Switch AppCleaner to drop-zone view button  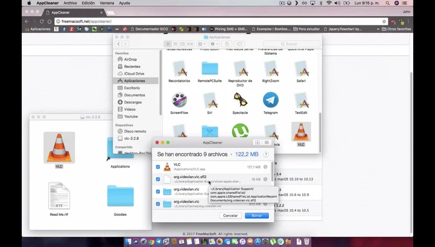coord(258,142)
